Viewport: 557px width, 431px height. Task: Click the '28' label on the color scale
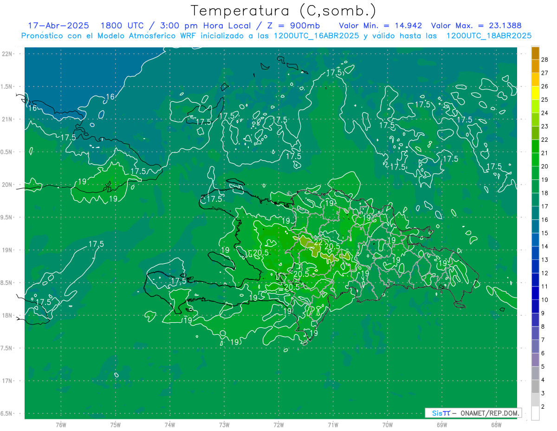click(x=544, y=60)
